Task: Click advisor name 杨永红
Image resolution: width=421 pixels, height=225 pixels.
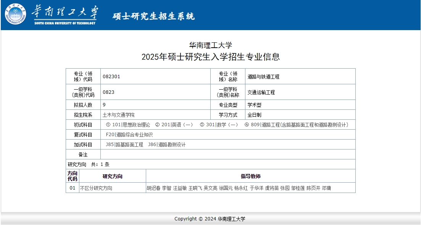Action: coord(241,188)
